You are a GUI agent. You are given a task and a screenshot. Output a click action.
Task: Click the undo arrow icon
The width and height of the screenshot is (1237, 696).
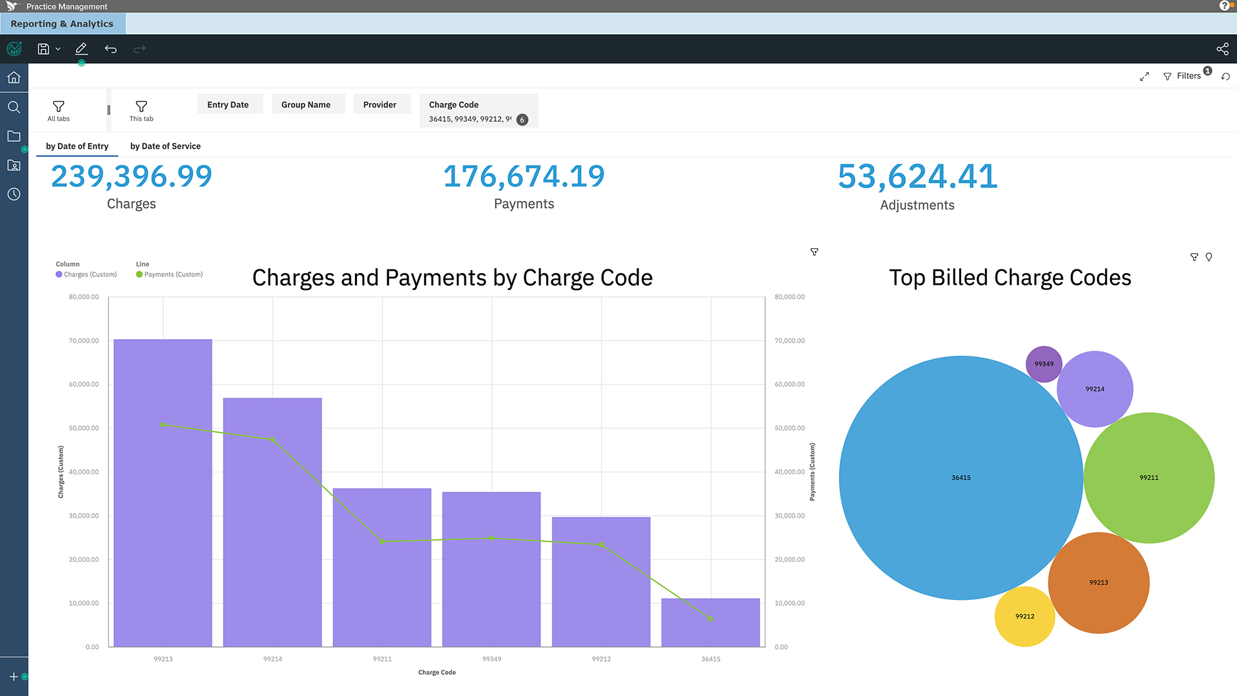coord(111,48)
